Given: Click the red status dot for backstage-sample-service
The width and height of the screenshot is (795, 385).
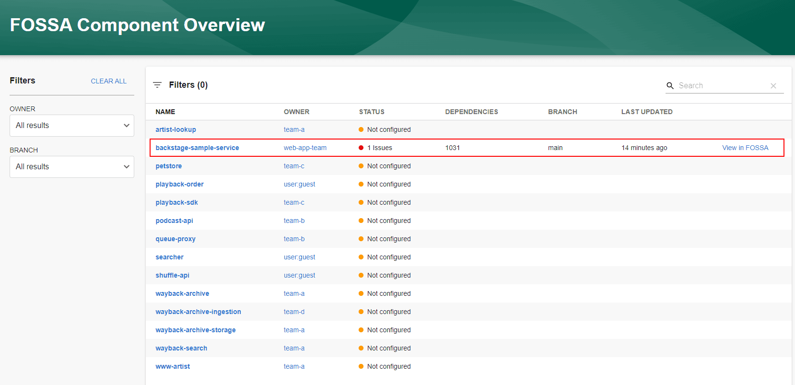Looking at the screenshot, I should tap(361, 148).
